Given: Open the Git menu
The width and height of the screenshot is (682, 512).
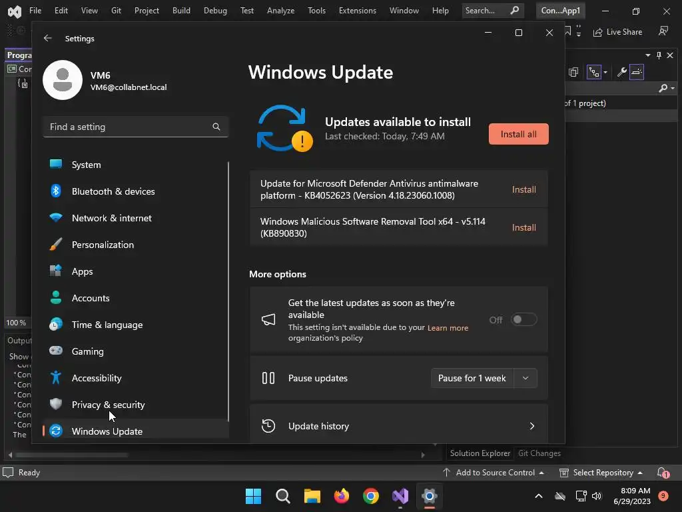Looking at the screenshot, I should pyautogui.click(x=116, y=11).
